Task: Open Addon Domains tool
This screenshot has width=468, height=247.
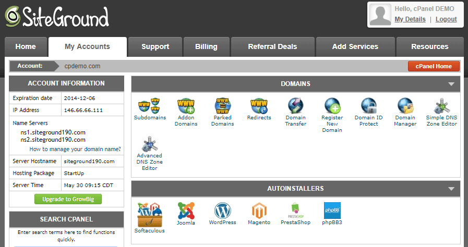Action: tap(186, 112)
